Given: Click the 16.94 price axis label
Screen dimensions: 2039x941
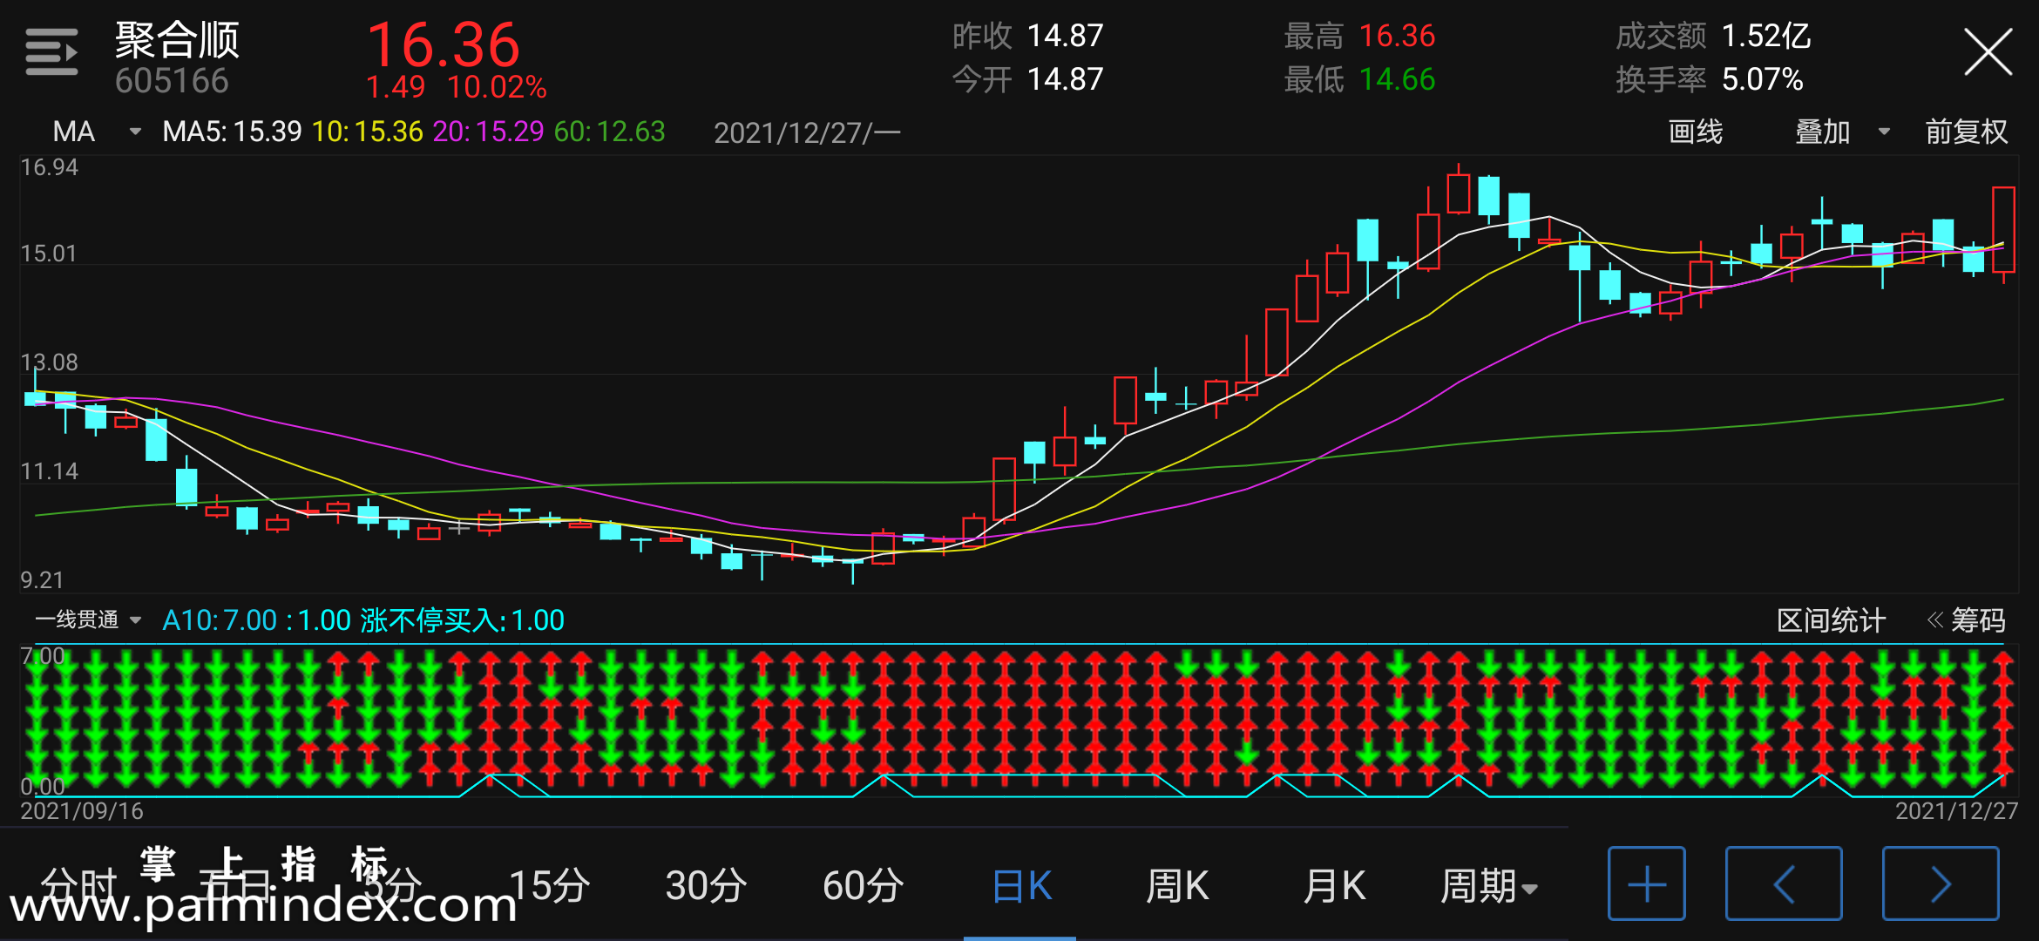Looking at the screenshot, I should coord(49,167).
